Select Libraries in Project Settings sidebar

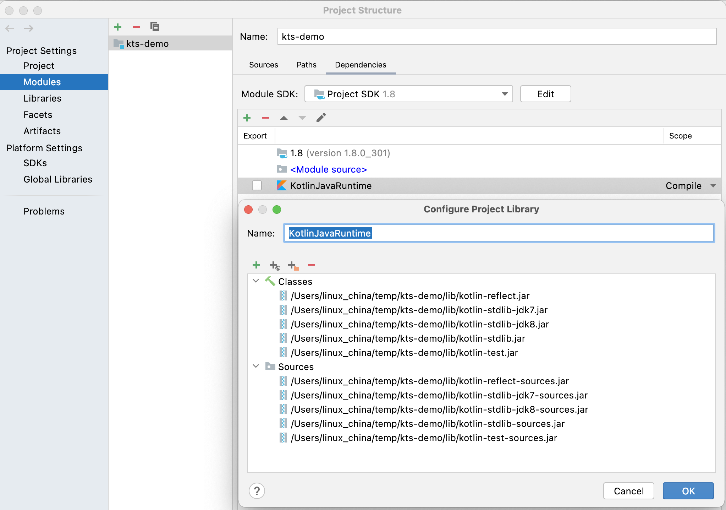[42, 98]
